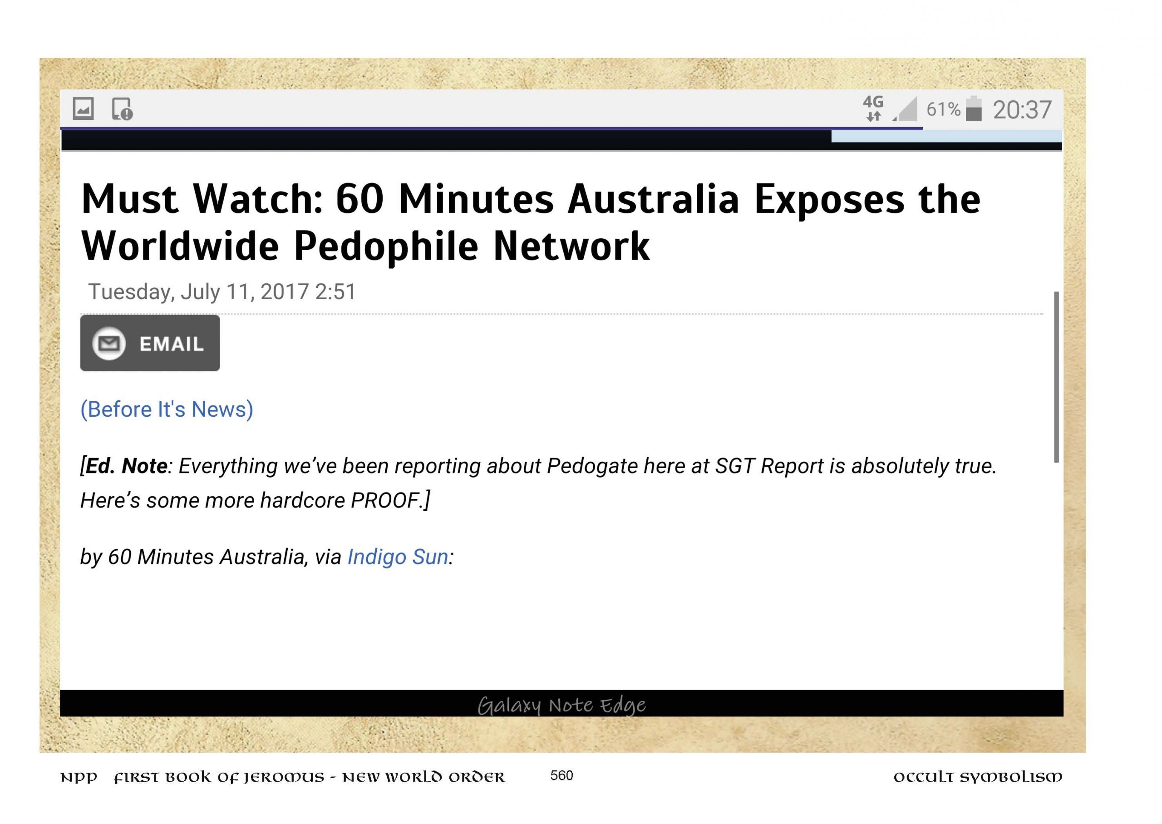Click the Occult Symbolism footer text
Viewport: 1162px width, 824px height.
click(977, 777)
